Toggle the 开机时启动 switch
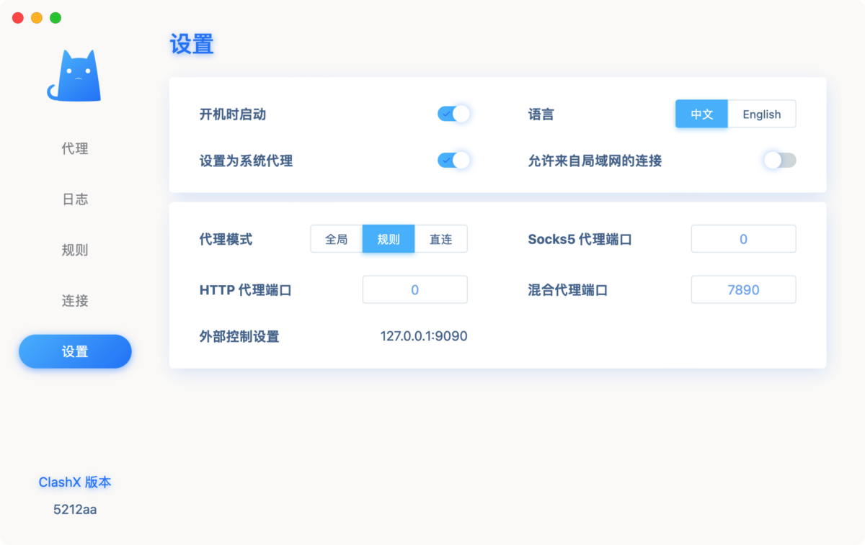 pyautogui.click(x=453, y=114)
